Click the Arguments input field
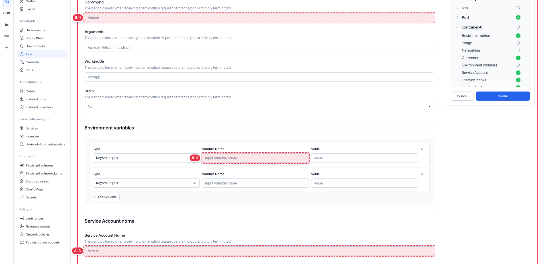The width and height of the screenshot is (547, 264). pyautogui.click(x=259, y=47)
